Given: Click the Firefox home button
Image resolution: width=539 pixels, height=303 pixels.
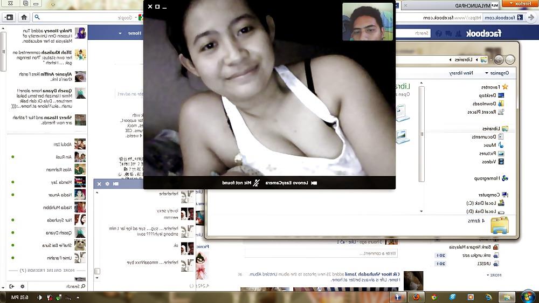Looking at the screenshot, I should [x=24, y=17].
